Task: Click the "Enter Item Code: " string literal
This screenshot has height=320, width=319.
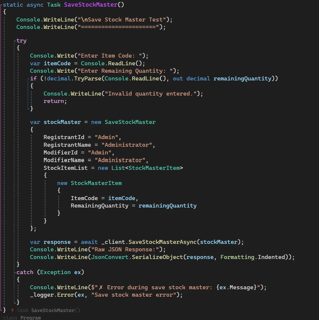Action: pos(111,56)
